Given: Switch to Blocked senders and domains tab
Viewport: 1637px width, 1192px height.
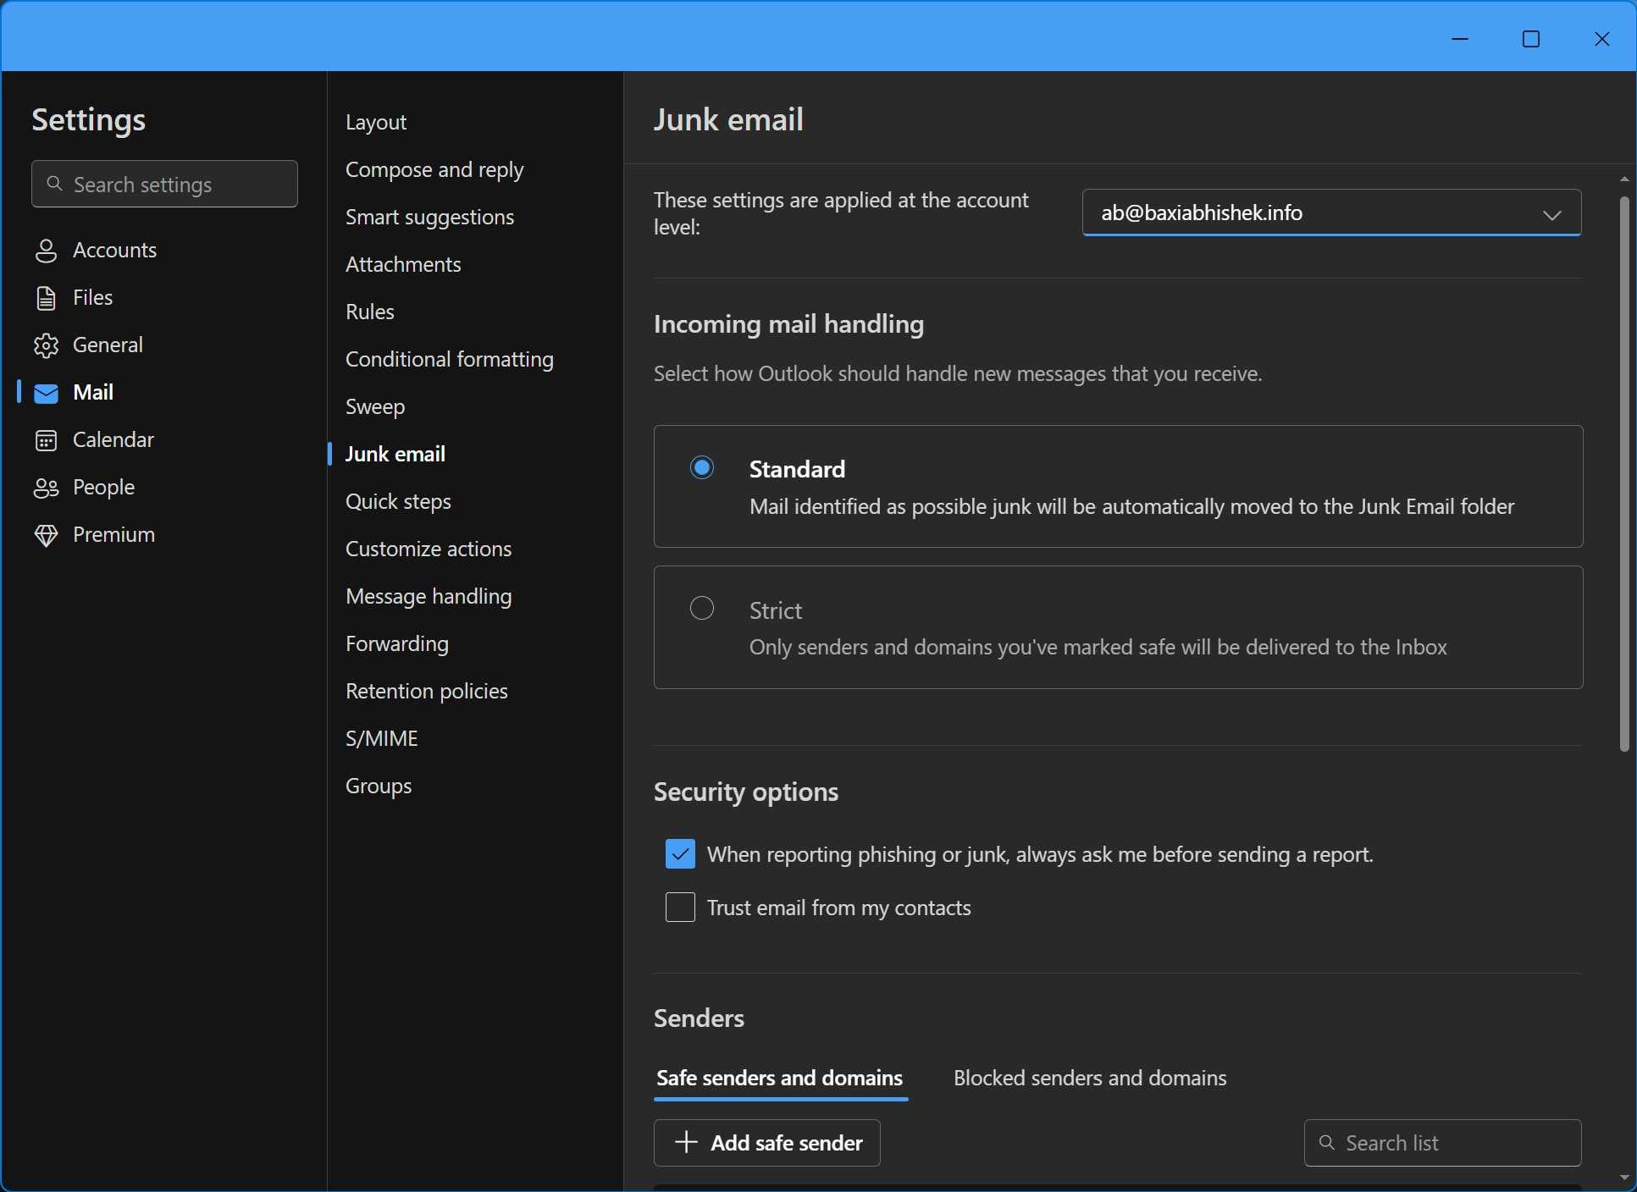Looking at the screenshot, I should (x=1090, y=1078).
